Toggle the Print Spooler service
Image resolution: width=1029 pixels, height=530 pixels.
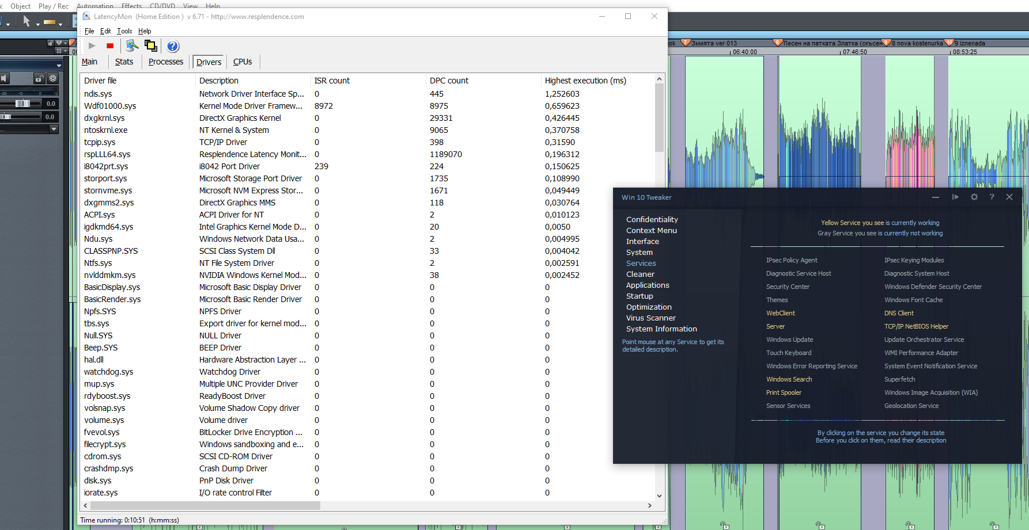pyautogui.click(x=784, y=392)
